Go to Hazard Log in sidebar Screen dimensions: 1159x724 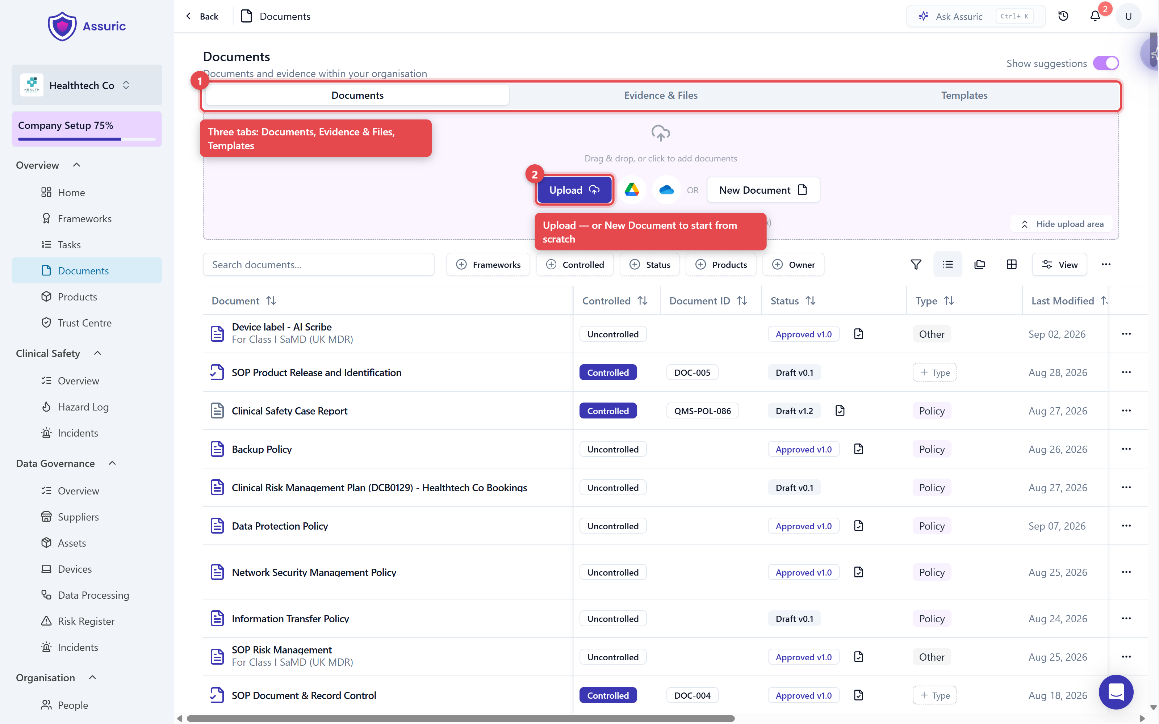(87, 407)
